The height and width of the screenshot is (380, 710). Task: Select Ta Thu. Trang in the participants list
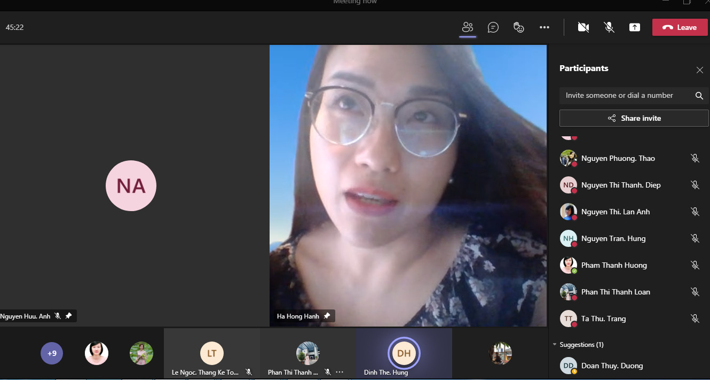[x=603, y=319]
